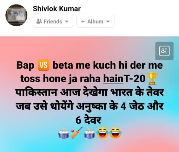
Task: Click the plus icon beside Album
Action: 83,22
